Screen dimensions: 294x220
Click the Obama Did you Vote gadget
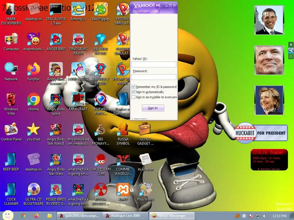[x=269, y=20]
